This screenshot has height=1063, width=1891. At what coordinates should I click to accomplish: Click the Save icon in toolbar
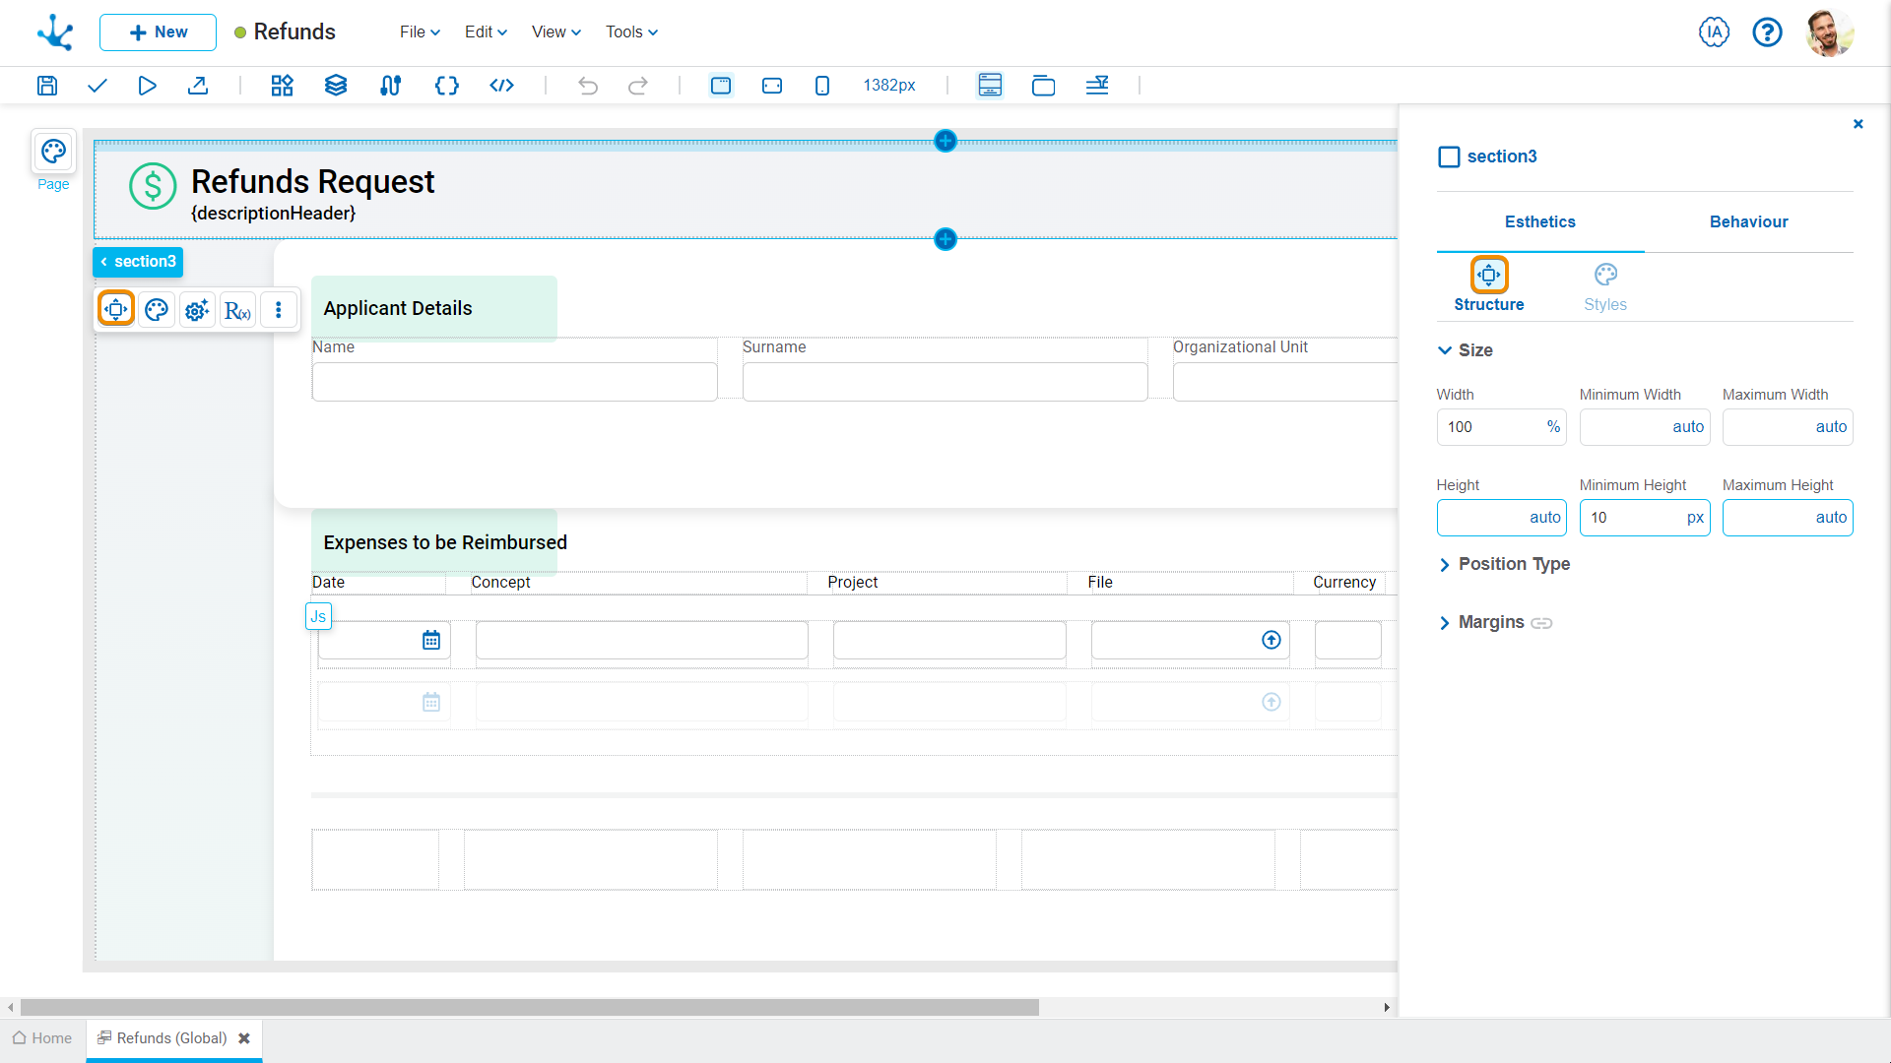tap(47, 86)
